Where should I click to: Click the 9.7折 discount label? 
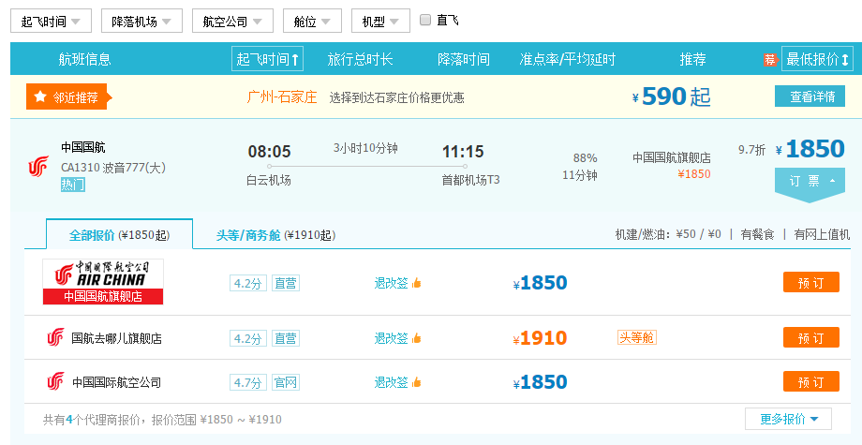[x=752, y=150]
